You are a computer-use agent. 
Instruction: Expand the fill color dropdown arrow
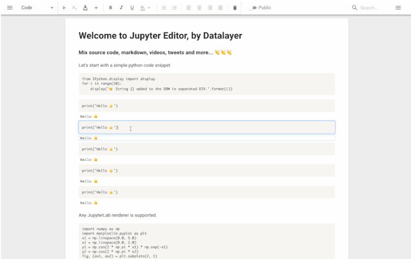pyautogui.click(x=149, y=8)
